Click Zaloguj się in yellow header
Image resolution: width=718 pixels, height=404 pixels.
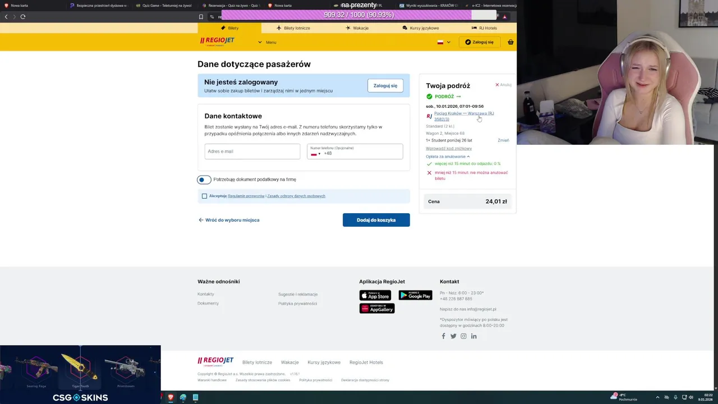coord(479,42)
